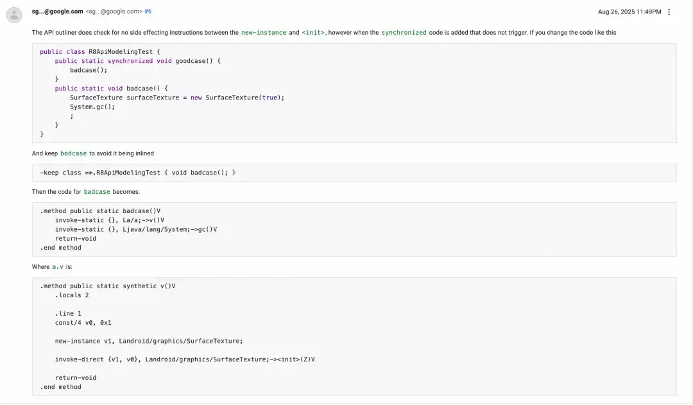This screenshot has height=405, width=693.
Task: Open the three-dot comment options menu
Action: tap(669, 12)
